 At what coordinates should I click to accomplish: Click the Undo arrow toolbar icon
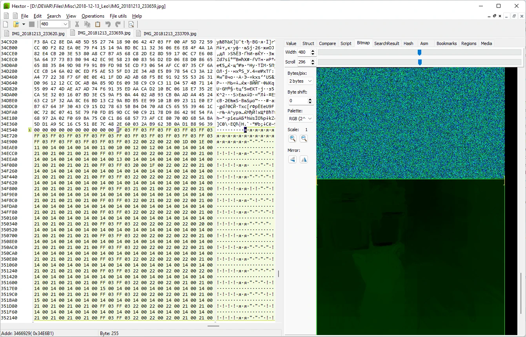point(108,24)
